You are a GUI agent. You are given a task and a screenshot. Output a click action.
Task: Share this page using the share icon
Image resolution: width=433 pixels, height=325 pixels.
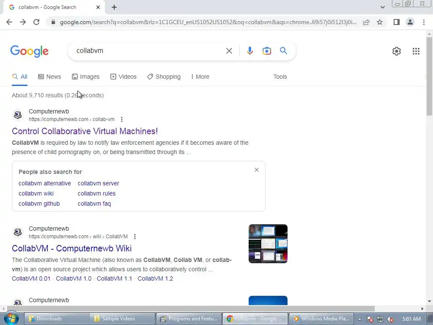366,22
